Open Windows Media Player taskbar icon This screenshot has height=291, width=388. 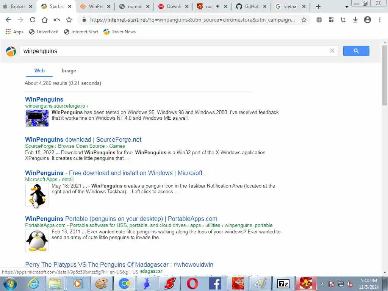click(78, 283)
